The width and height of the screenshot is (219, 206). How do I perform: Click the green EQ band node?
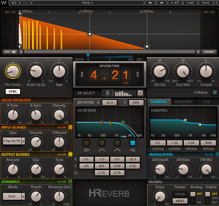point(123,122)
